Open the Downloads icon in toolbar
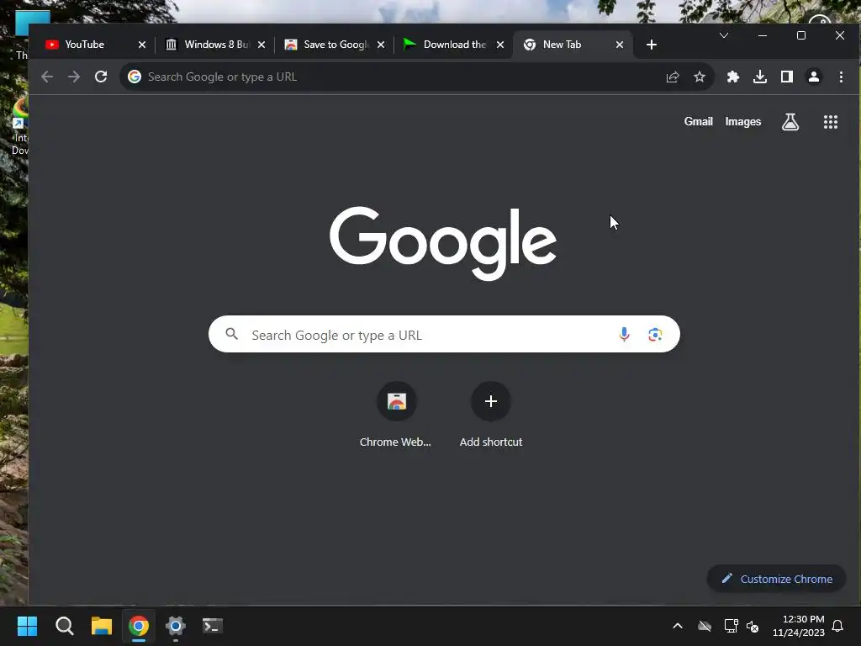This screenshot has width=861, height=646. [760, 77]
